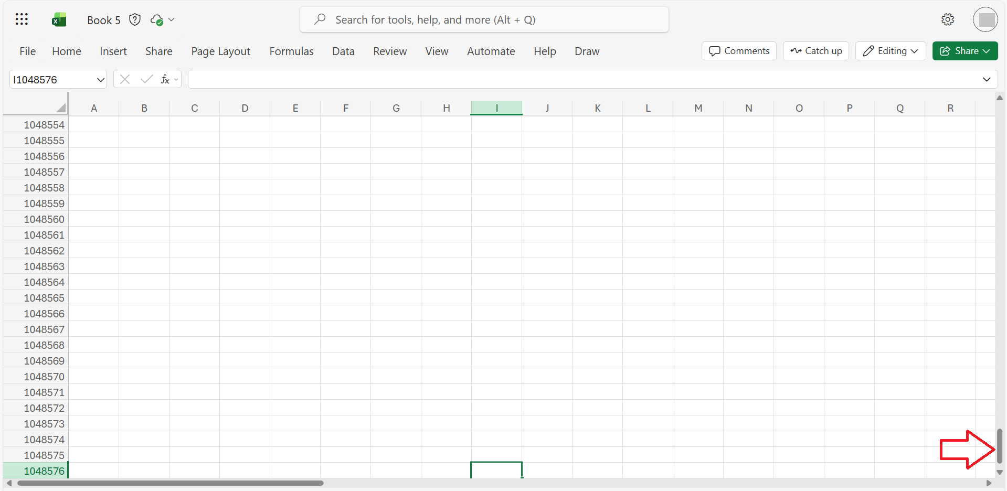Open the File menu
Viewport: 1007px width, 491px height.
pos(27,51)
